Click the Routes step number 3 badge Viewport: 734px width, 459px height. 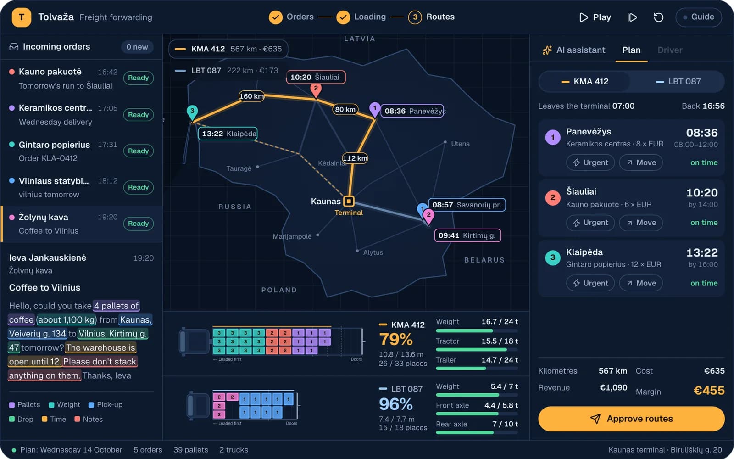pos(415,17)
